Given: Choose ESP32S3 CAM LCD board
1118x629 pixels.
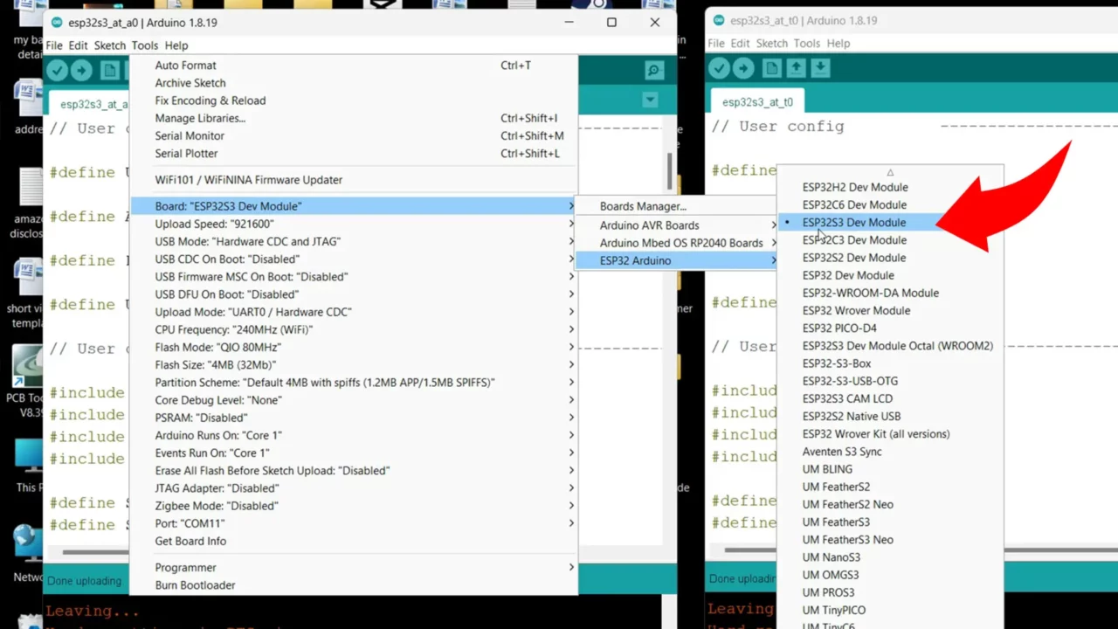Looking at the screenshot, I should [x=890, y=398].
